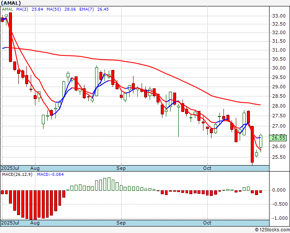Image resolution: width=290 pixels, height=233 pixels.
Task: Click the Aug label on price chart axis
Action: pos(35,168)
